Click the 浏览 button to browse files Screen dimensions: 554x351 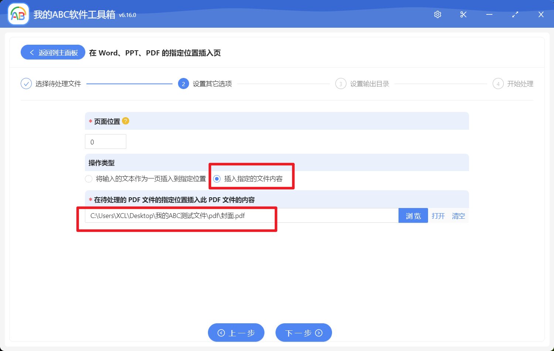click(x=413, y=215)
